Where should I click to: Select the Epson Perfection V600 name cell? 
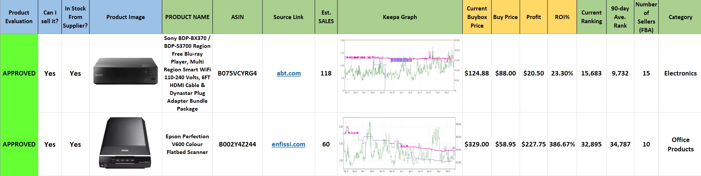point(187,144)
